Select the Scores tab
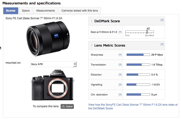 (11, 11)
